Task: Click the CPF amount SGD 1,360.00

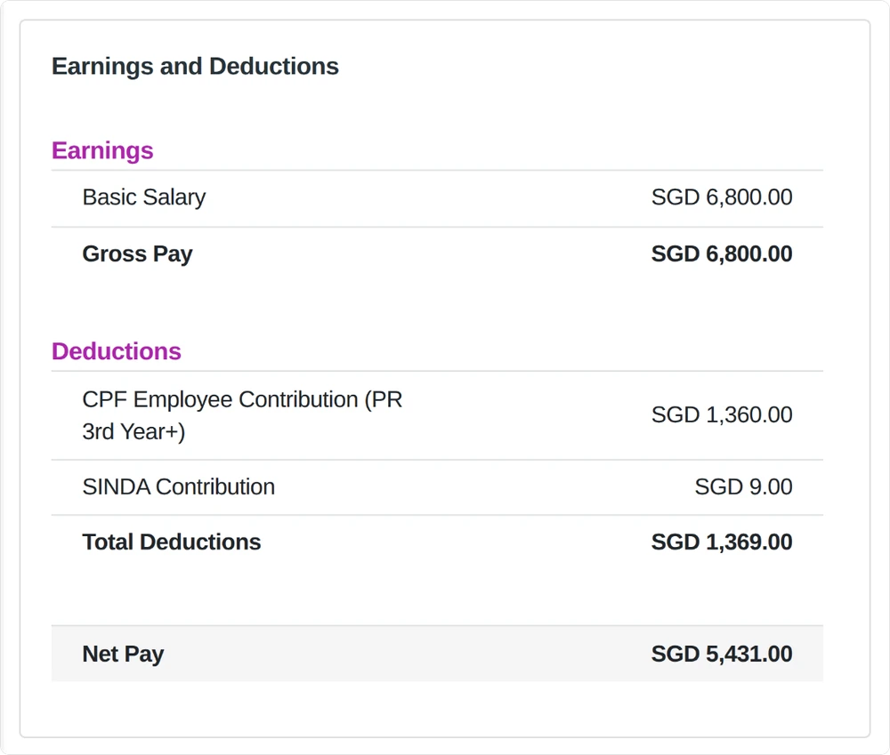Action: pos(722,414)
